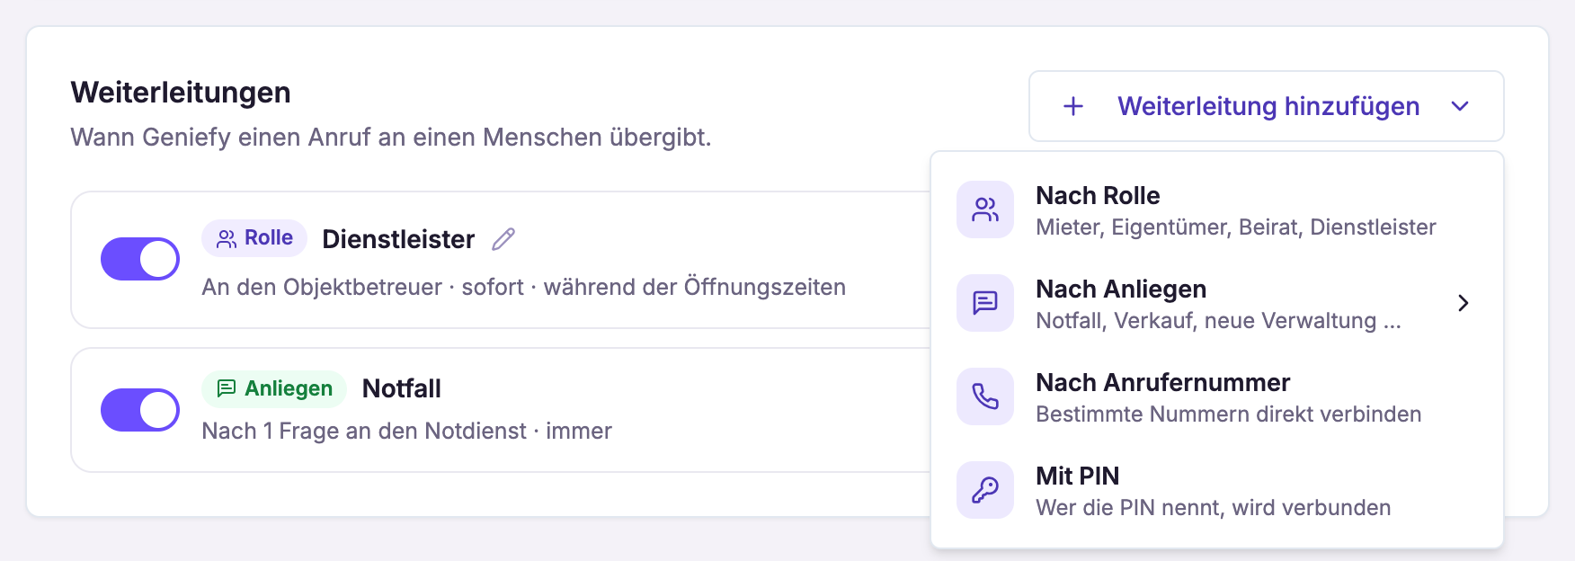The height and width of the screenshot is (561, 1575).
Task: Click the Dienstleister rule title
Action: [x=398, y=239]
